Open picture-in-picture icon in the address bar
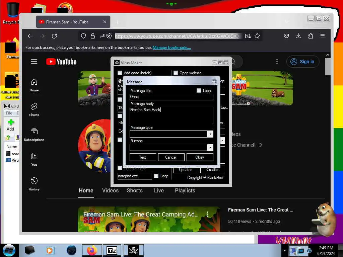This screenshot has width=343, height=257. coord(248,36)
